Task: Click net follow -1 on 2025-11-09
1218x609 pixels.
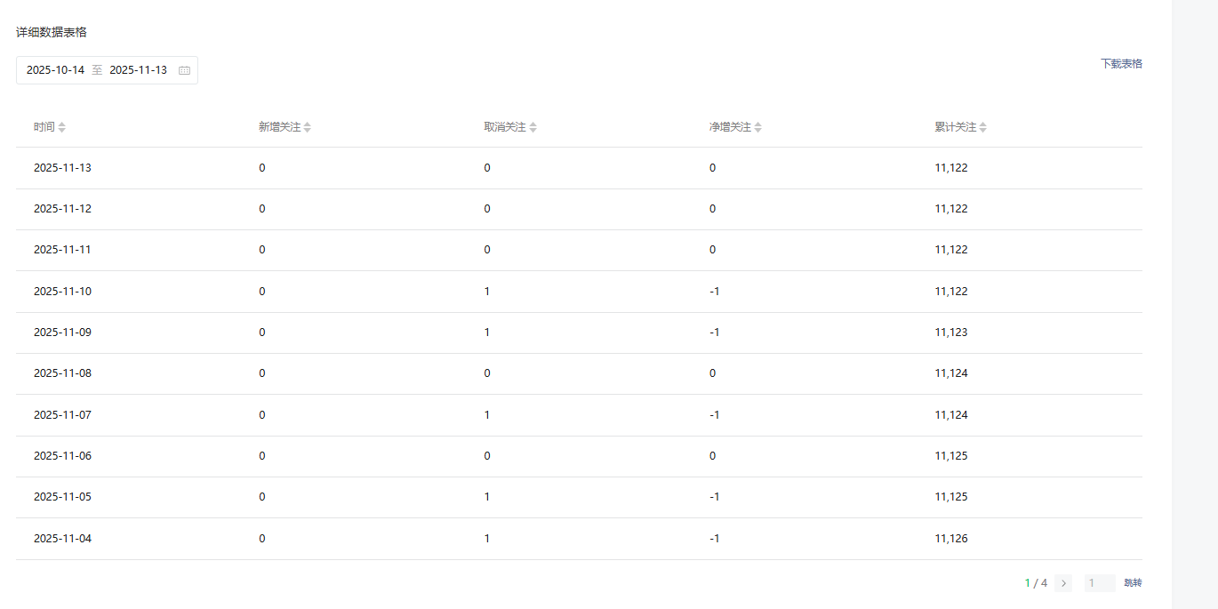Action: coord(714,333)
